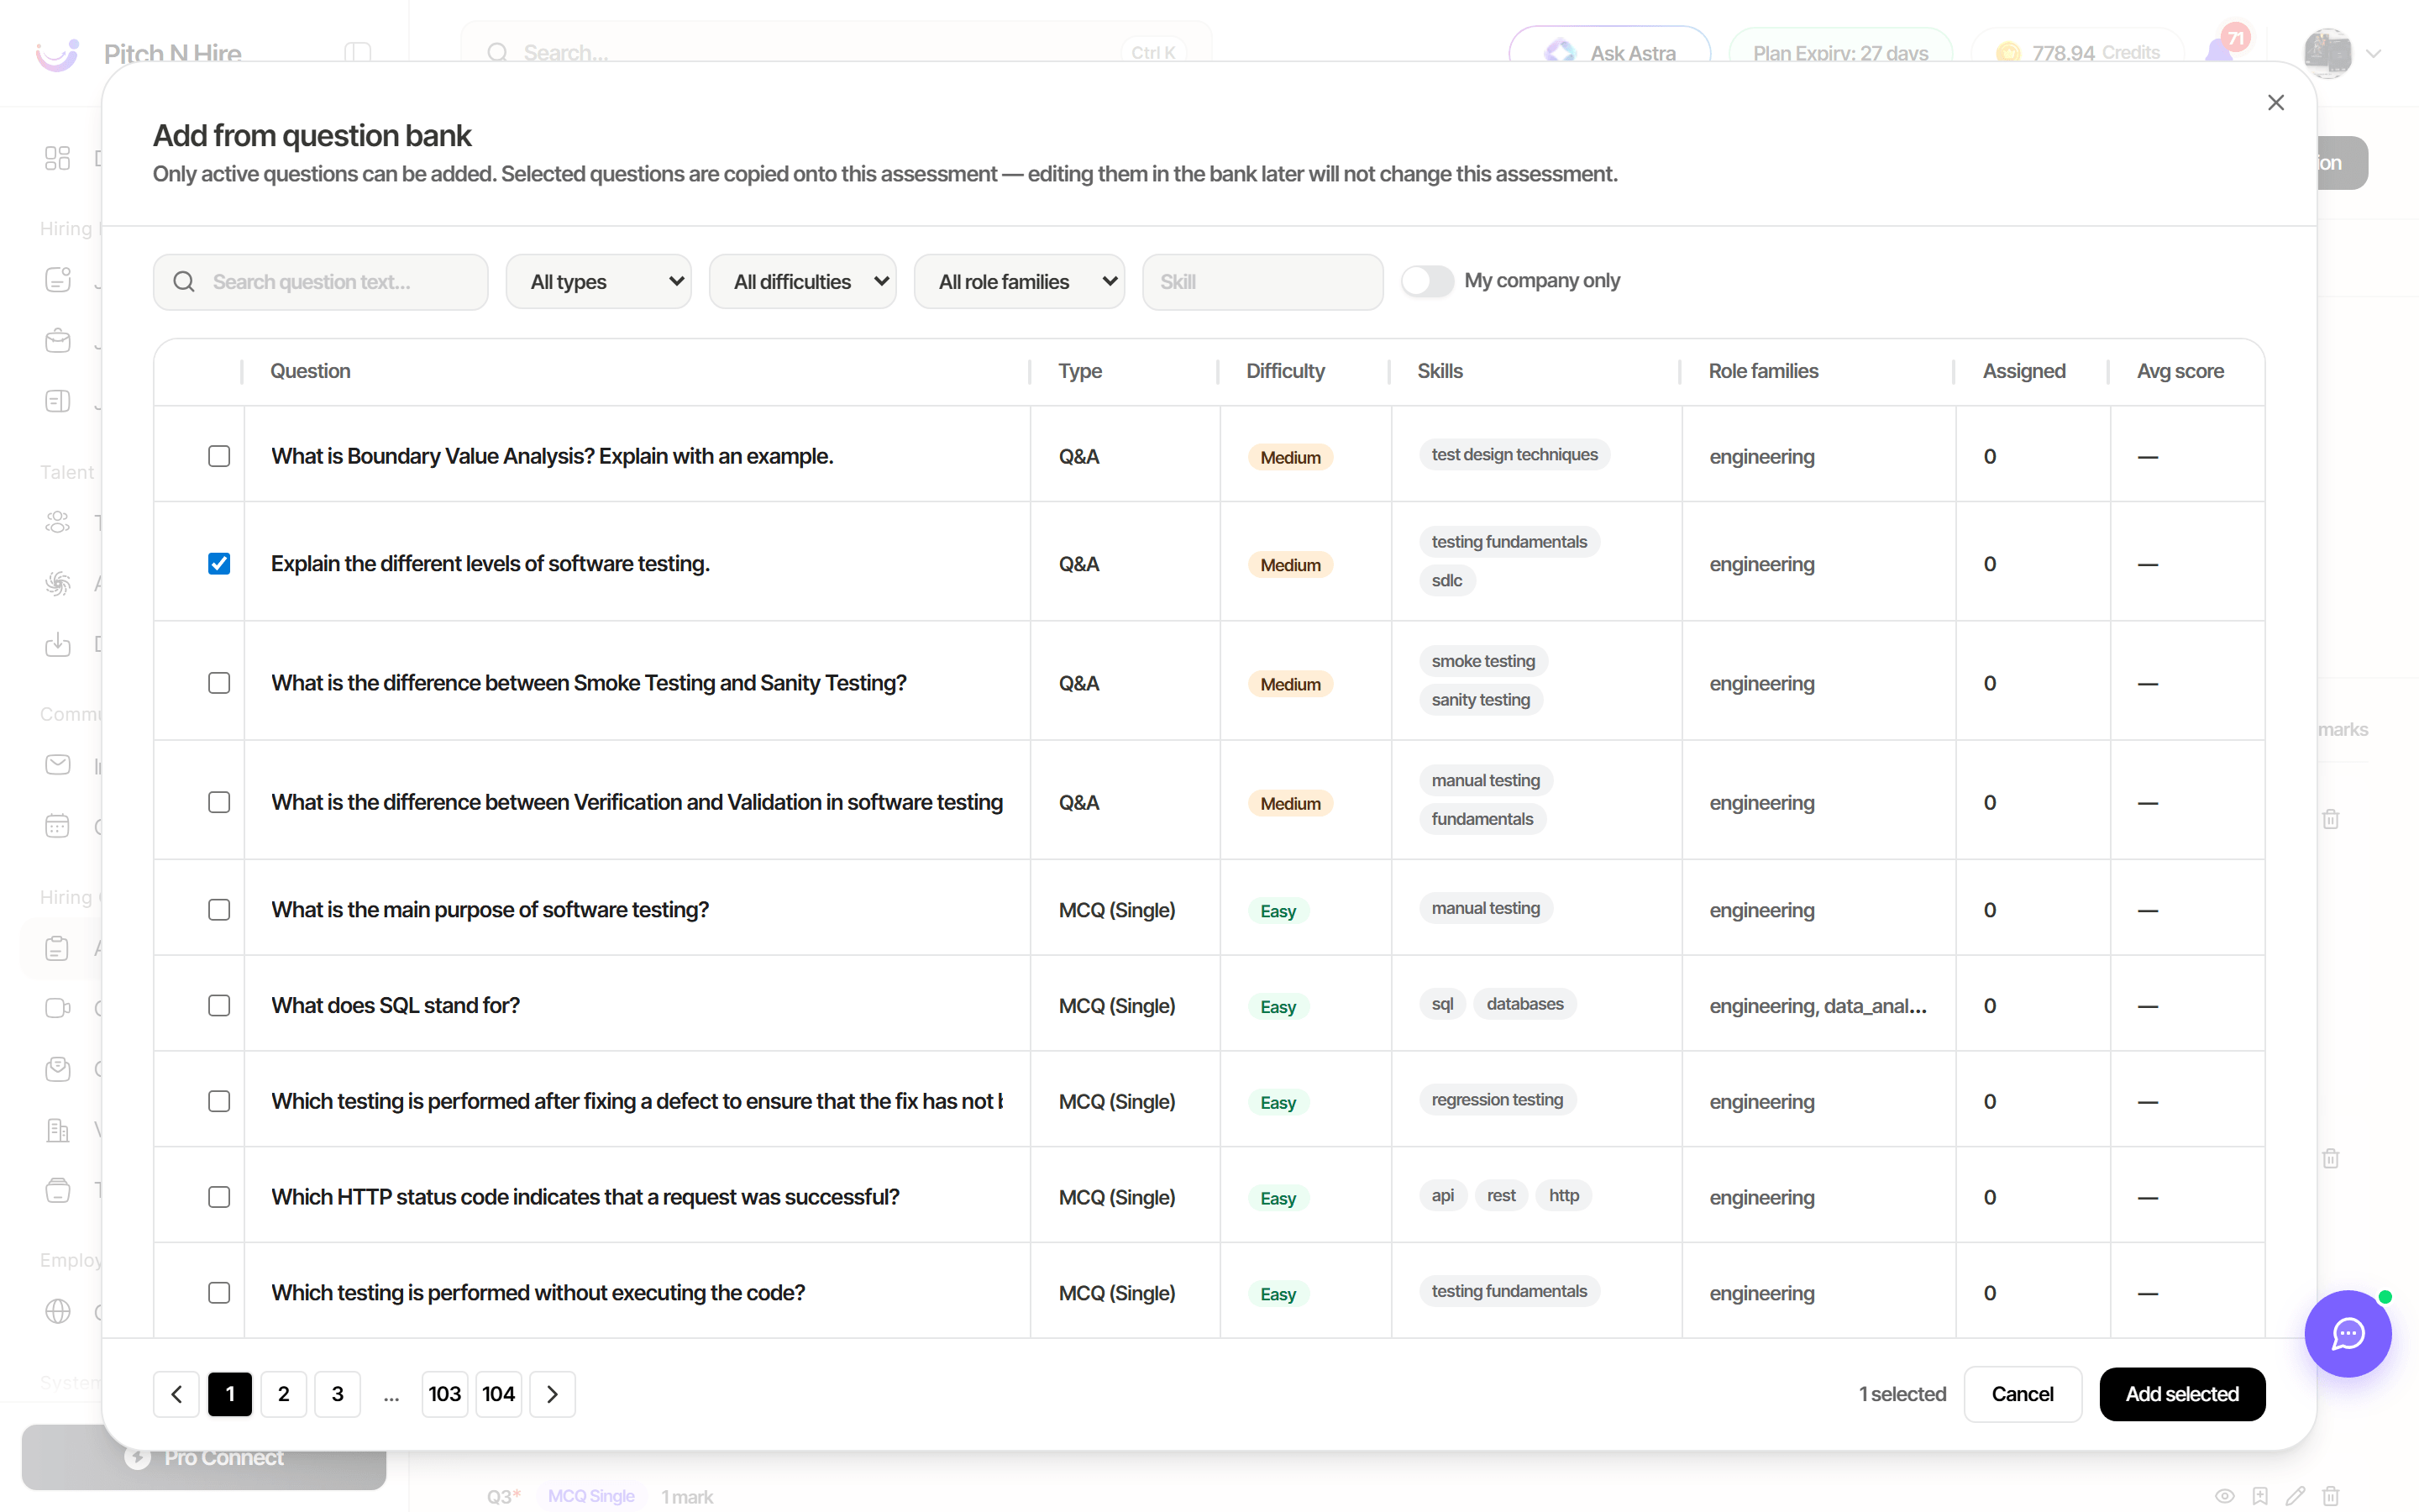Click the Add selected button
Screen dimensions: 2419x1512
2182,1394
